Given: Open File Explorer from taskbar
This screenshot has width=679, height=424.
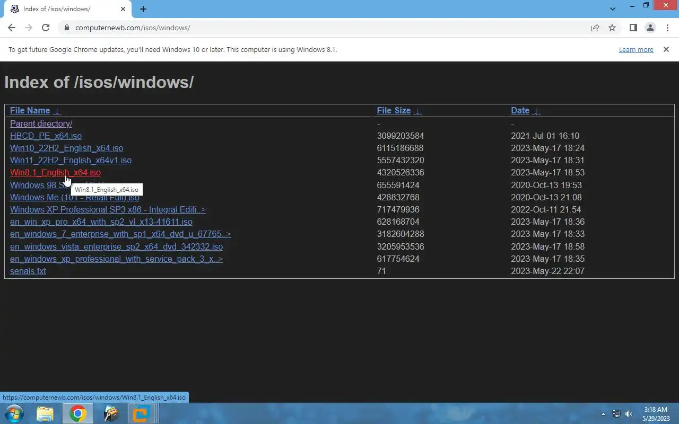Looking at the screenshot, I should (x=45, y=413).
